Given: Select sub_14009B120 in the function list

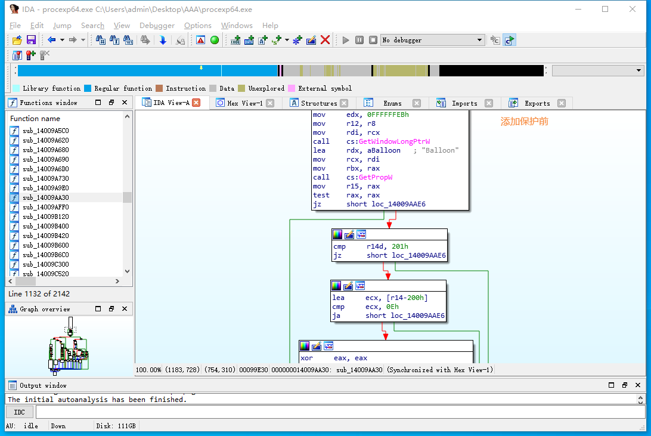Looking at the screenshot, I should 46,217.
